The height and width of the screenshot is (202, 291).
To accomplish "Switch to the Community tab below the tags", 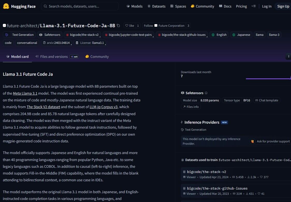I will click(x=97, y=57).
